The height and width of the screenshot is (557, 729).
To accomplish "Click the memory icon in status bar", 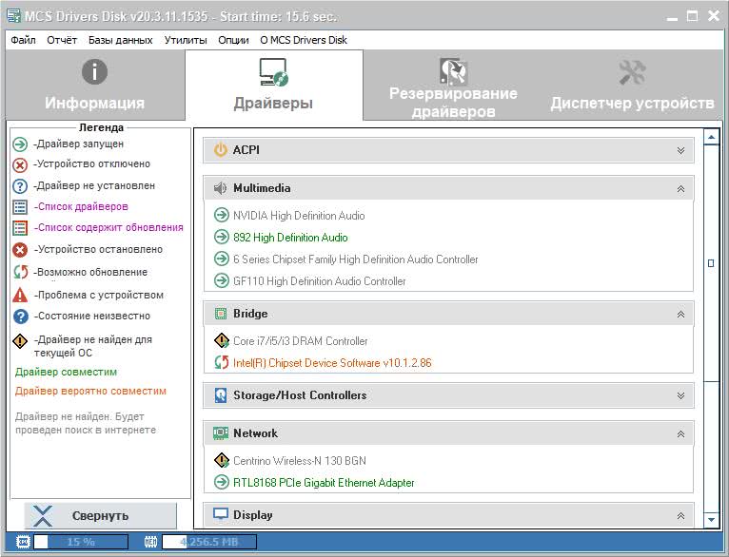I will pos(150,542).
